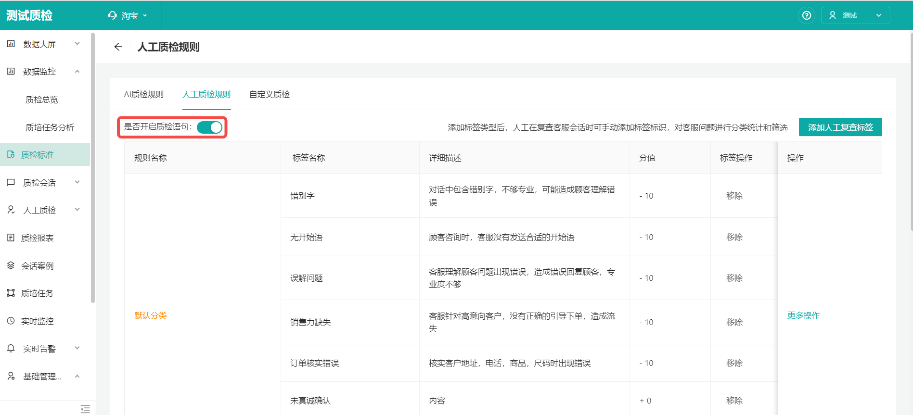Switch to the AI质检规则 tab
The image size is (913, 415).
[x=144, y=94]
